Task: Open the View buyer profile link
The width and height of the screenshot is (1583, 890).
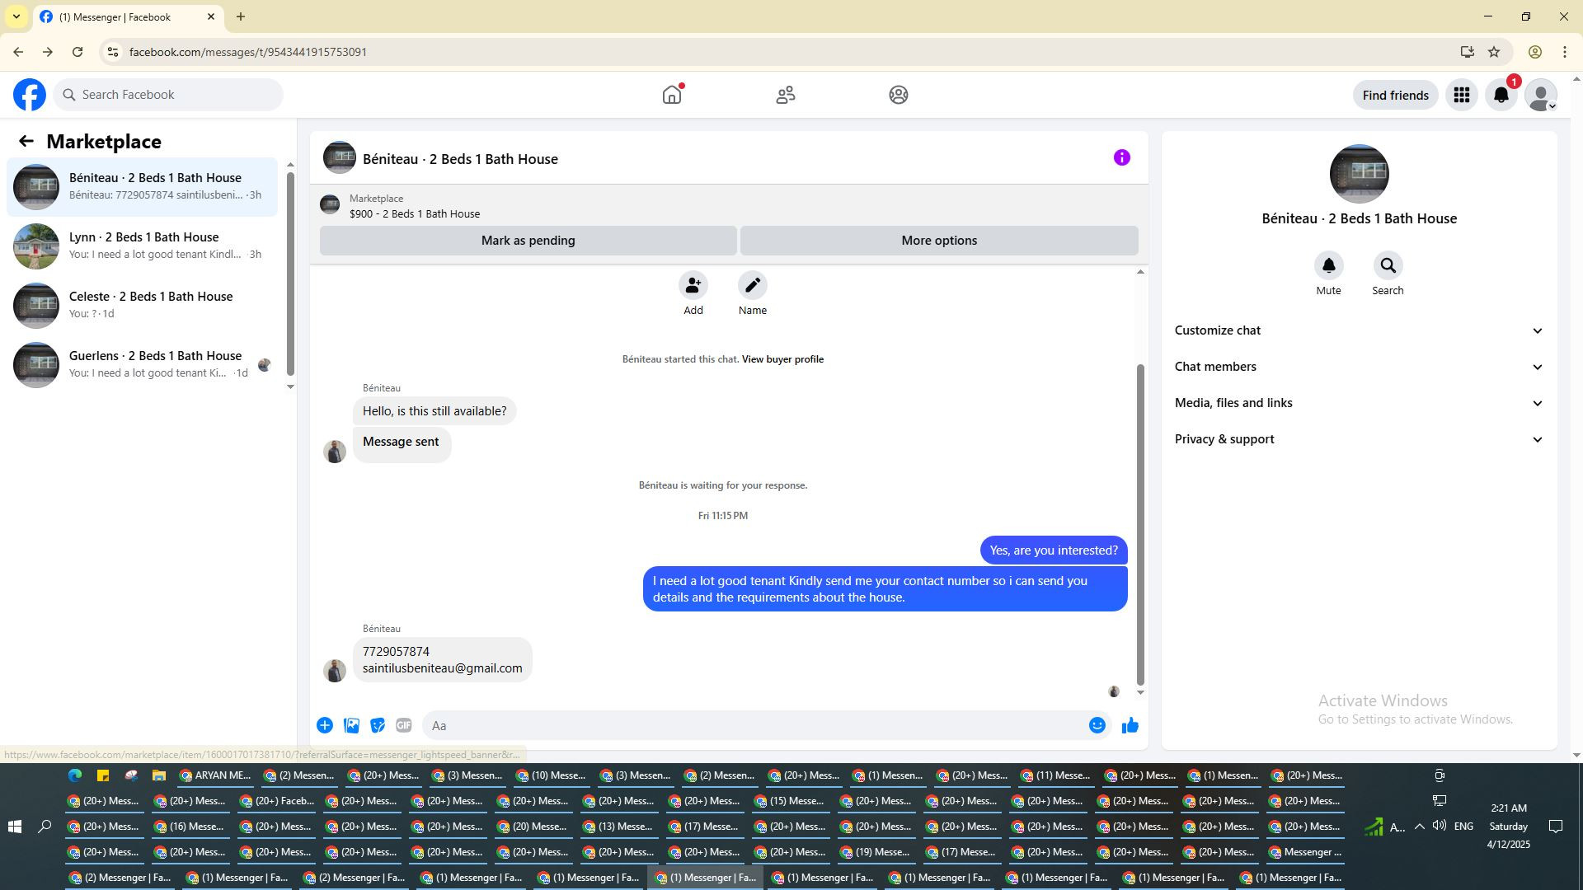Action: (782, 359)
